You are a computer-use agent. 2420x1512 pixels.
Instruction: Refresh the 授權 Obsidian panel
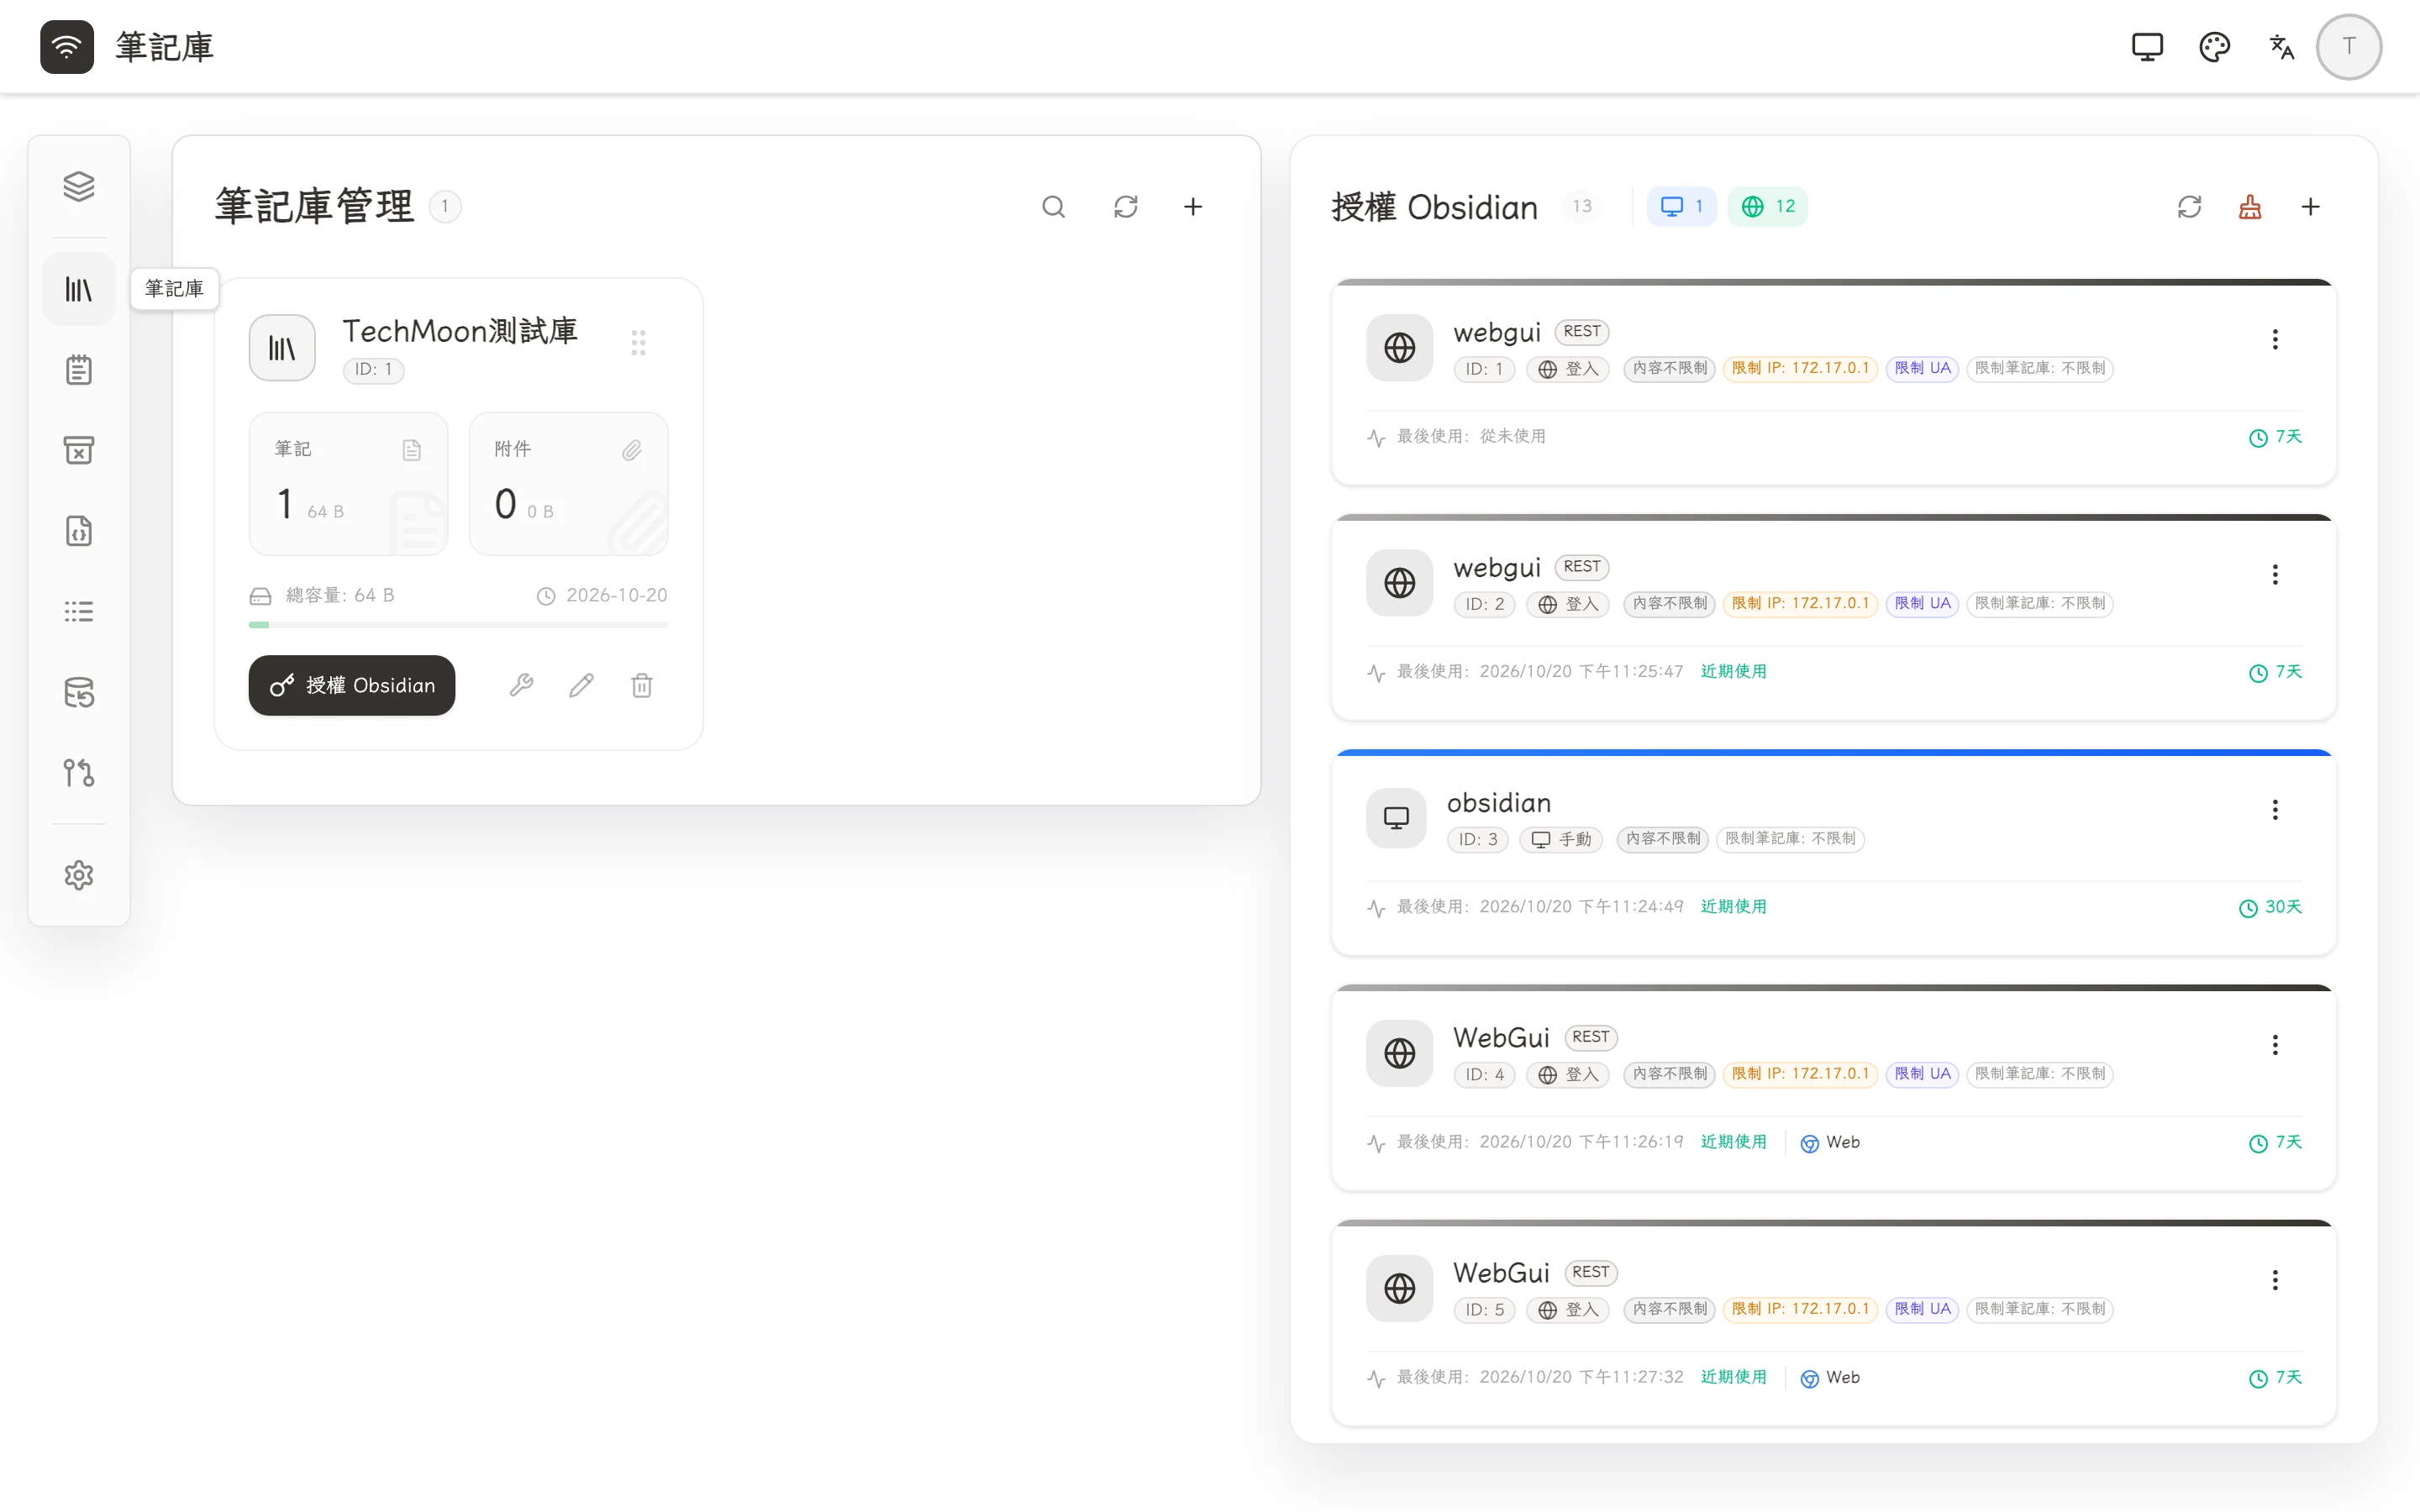tap(2190, 207)
